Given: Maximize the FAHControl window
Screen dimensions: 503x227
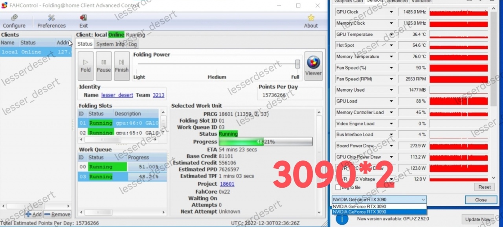Looking at the screenshot, I should [x=298, y=6].
